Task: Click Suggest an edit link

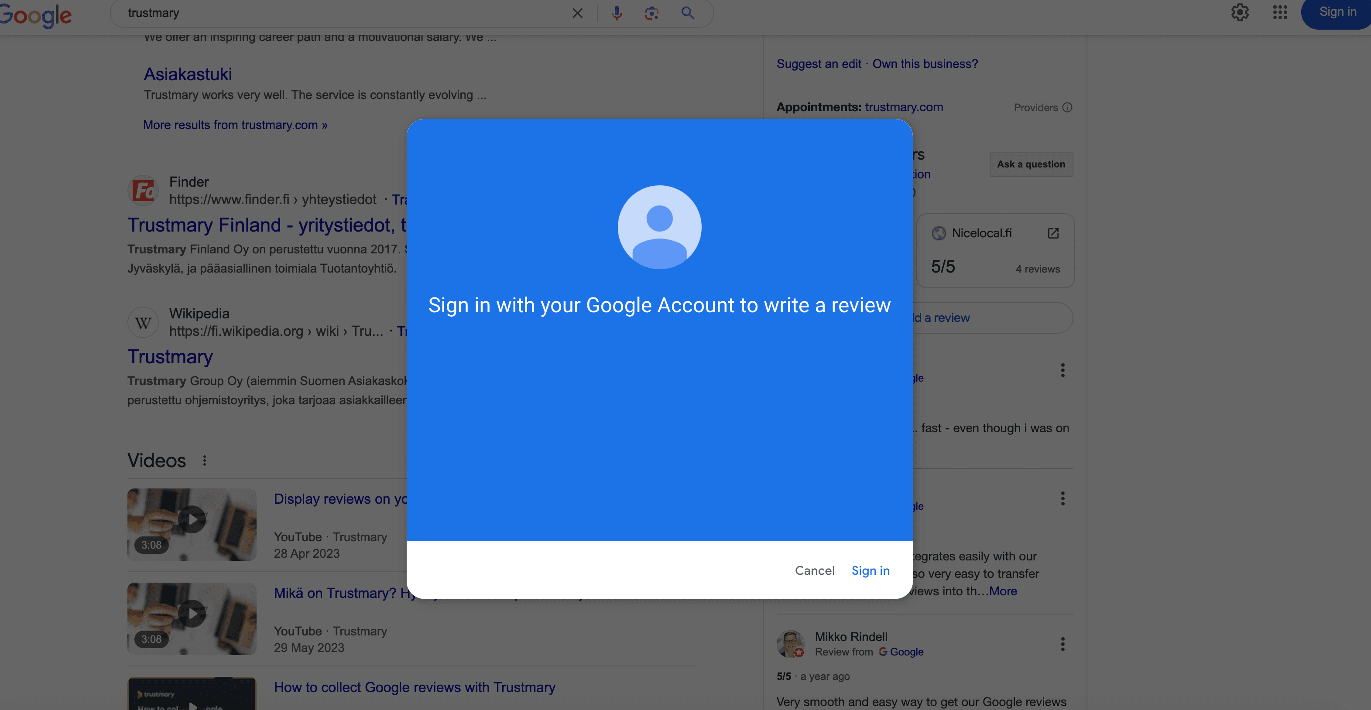Action: coord(819,64)
